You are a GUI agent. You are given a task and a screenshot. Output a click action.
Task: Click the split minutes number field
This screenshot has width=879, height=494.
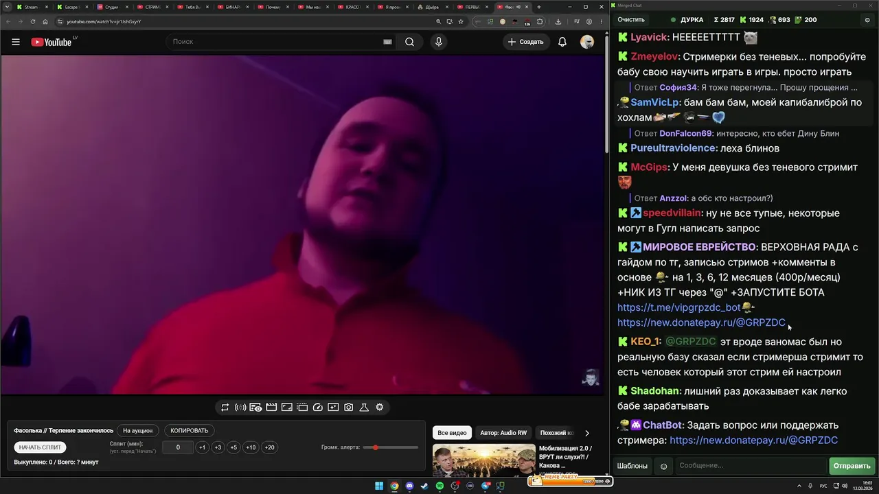(x=177, y=447)
